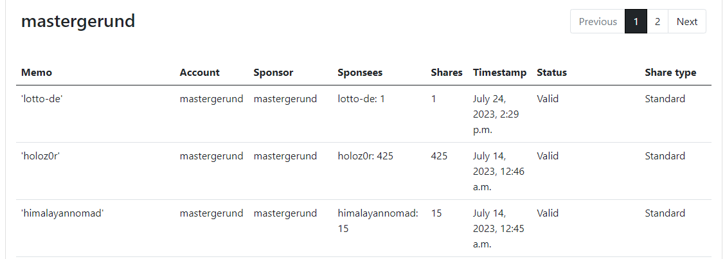
Task: Click the 425 shares value
Action: [x=439, y=156]
